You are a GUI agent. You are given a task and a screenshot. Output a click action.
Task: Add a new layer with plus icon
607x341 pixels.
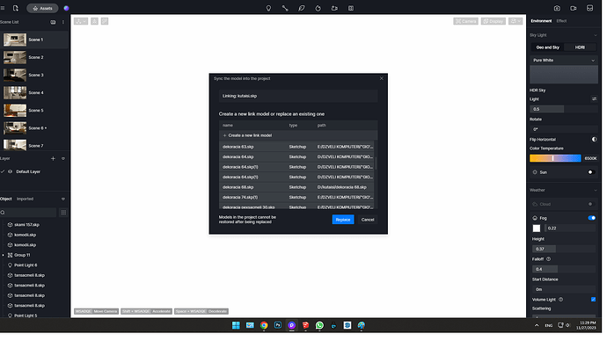pyautogui.click(x=53, y=158)
